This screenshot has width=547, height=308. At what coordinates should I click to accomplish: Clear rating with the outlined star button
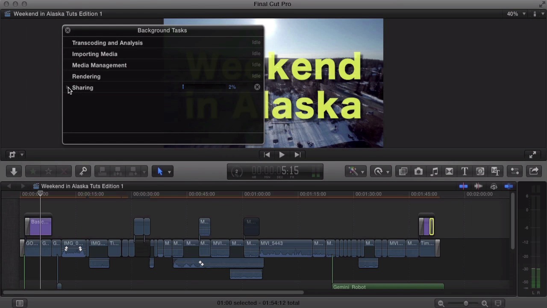point(48,172)
